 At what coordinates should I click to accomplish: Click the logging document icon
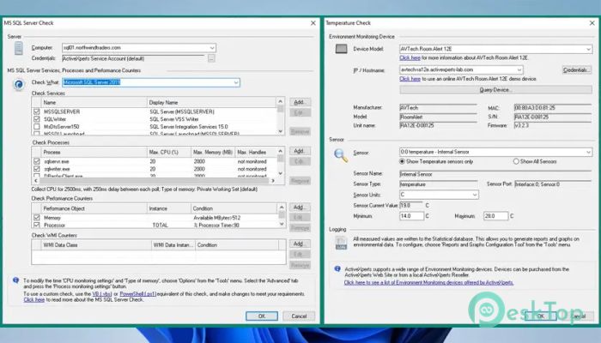pyautogui.click(x=341, y=243)
